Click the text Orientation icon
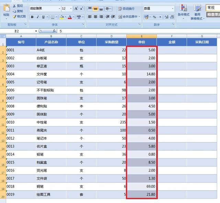Image resolution: width=220 pixels, height=203 pixels. tap(108, 8)
